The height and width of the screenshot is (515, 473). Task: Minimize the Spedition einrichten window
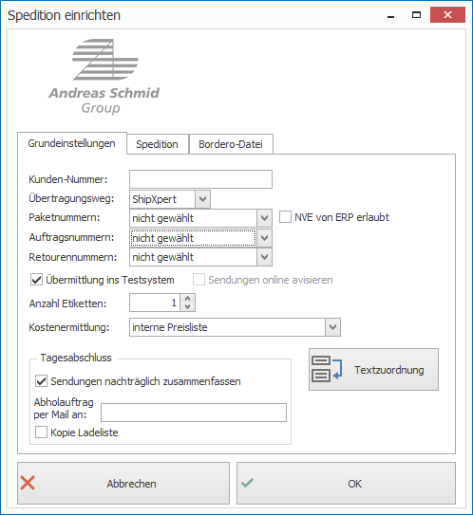pyautogui.click(x=390, y=15)
